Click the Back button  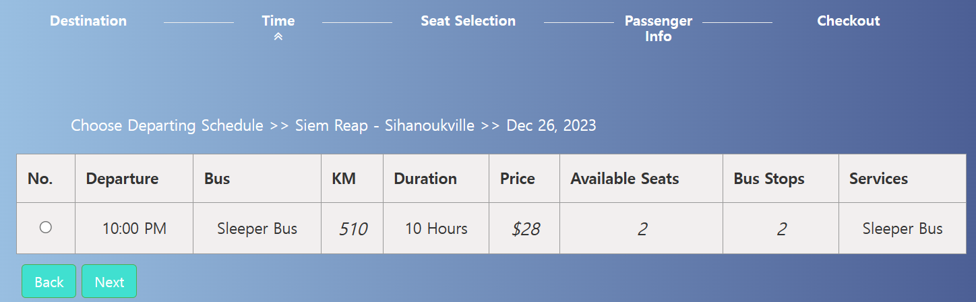pos(49,281)
